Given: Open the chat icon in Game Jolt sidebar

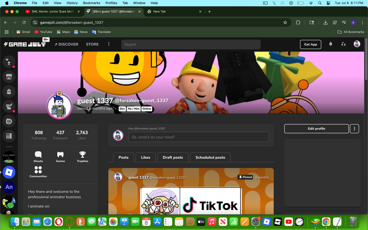Looking at the screenshot, I should coord(9,62).
